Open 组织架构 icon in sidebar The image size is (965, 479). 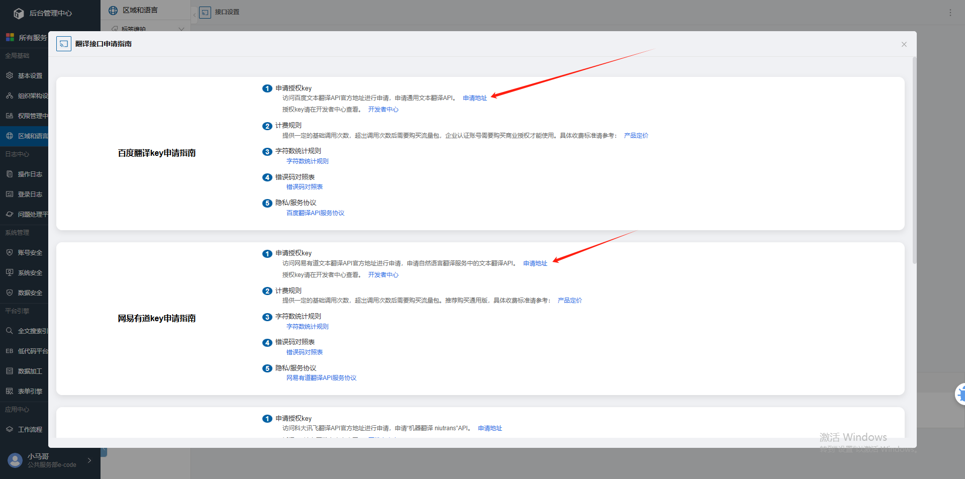10,95
